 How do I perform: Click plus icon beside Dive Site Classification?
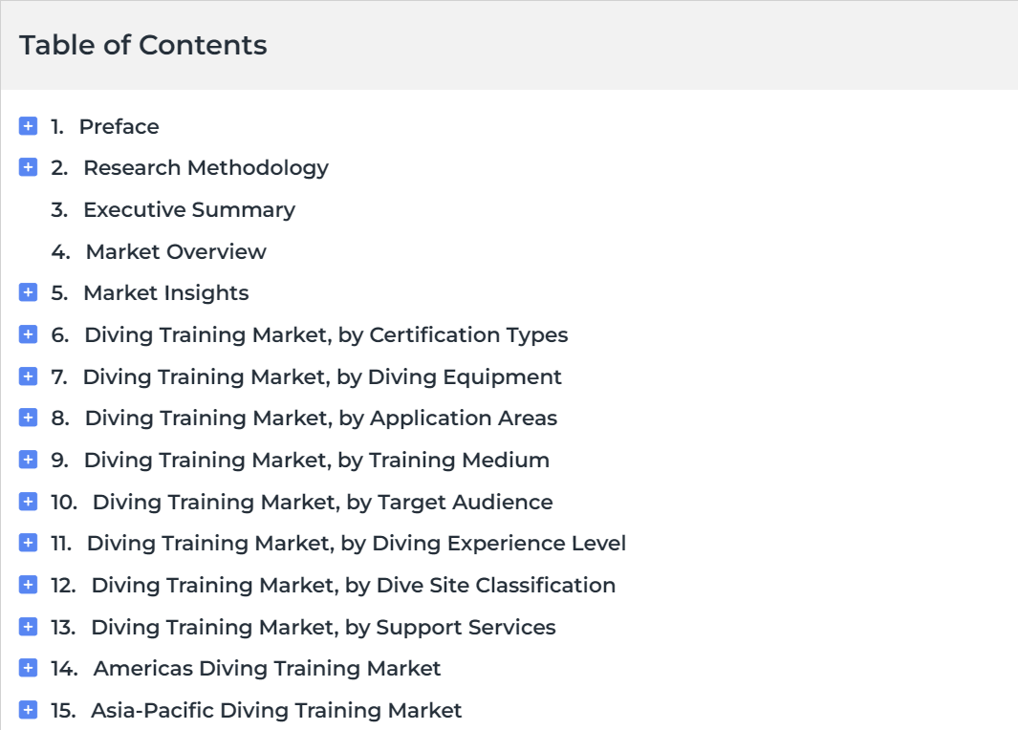point(28,585)
